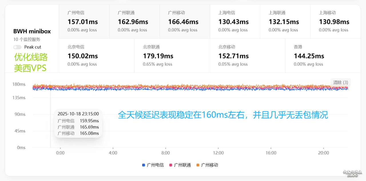Enable the 上海联通 latency card
The image size is (366, 181).
285,21
